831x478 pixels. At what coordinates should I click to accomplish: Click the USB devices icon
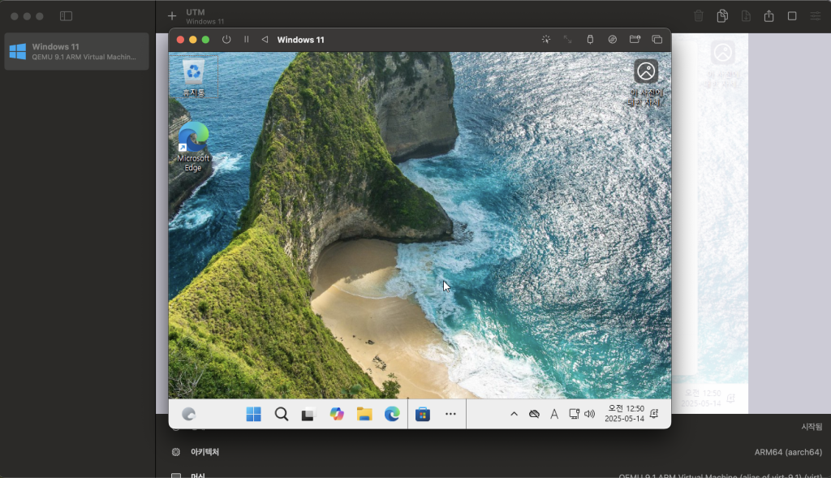click(590, 40)
